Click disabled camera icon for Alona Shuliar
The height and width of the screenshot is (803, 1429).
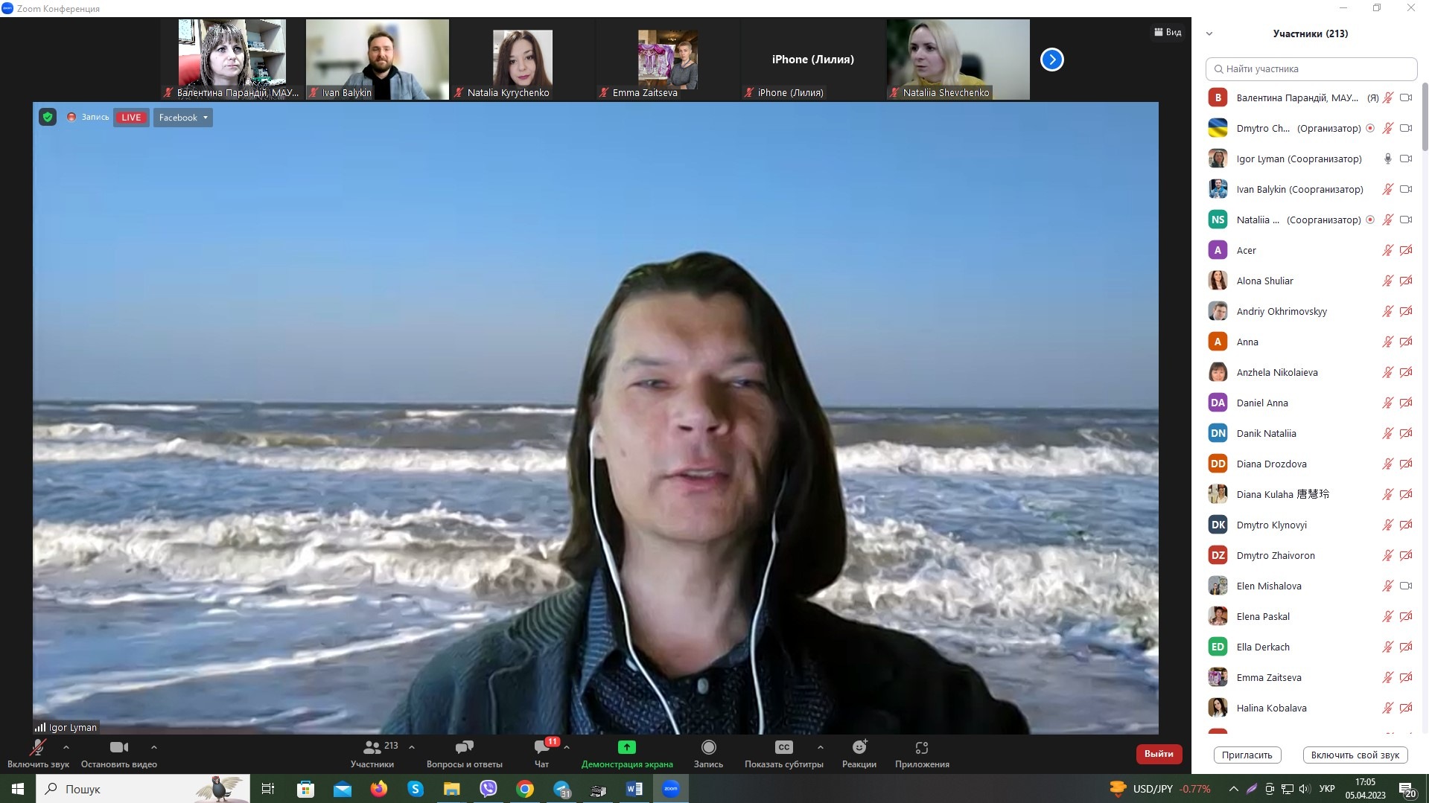coord(1406,281)
